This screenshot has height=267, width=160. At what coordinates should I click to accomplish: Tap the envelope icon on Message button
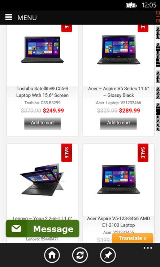click(x=17, y=229)
